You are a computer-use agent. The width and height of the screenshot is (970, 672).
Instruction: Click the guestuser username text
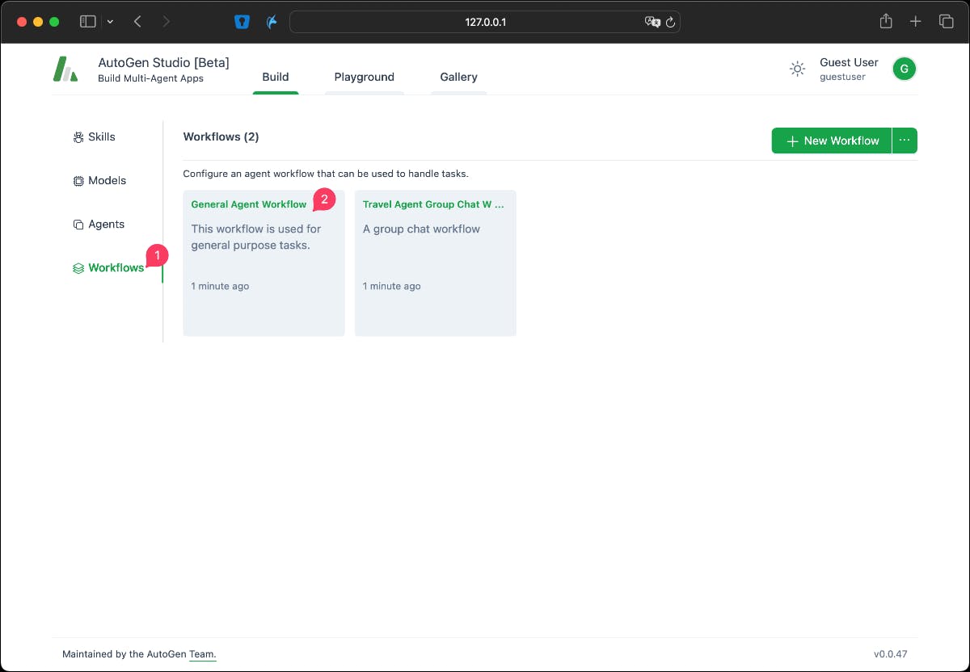coord(842,78)
